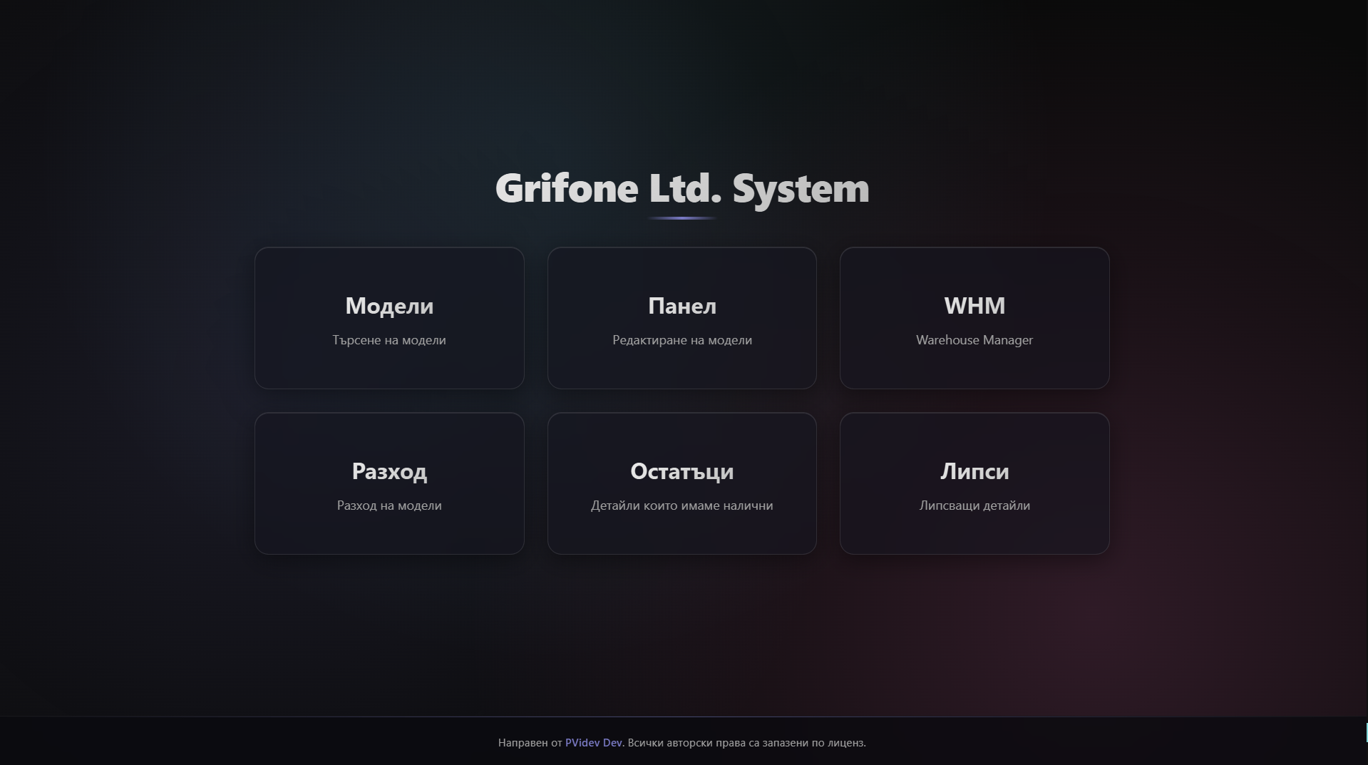1368x765 pixels.
Task: Click the 'Търсене на модели' subtitle text
Action: [389, 340]
